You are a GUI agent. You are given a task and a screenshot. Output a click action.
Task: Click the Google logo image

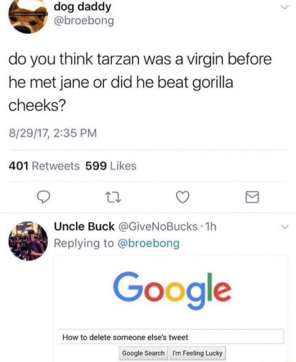[172, 291]
